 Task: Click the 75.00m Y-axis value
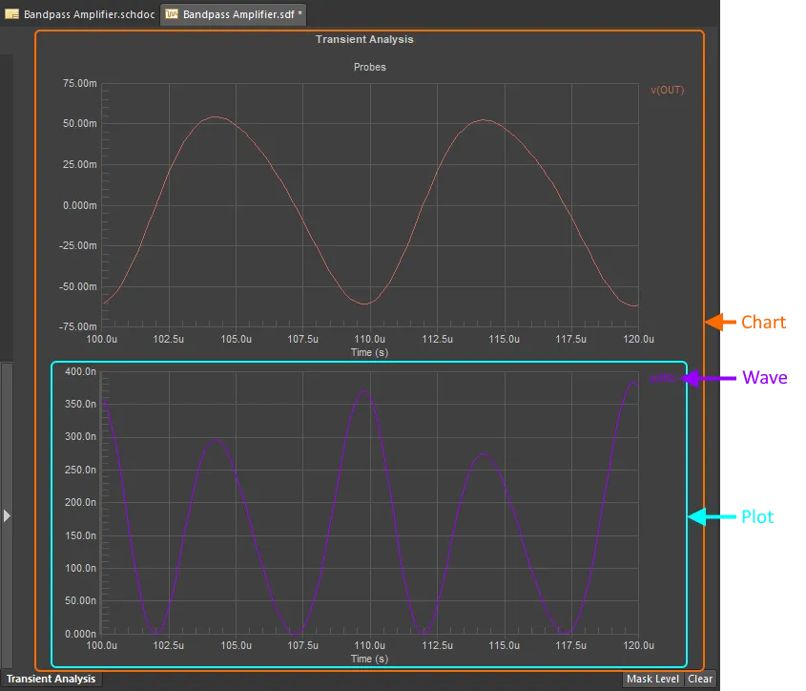click(x=80, y=83)
